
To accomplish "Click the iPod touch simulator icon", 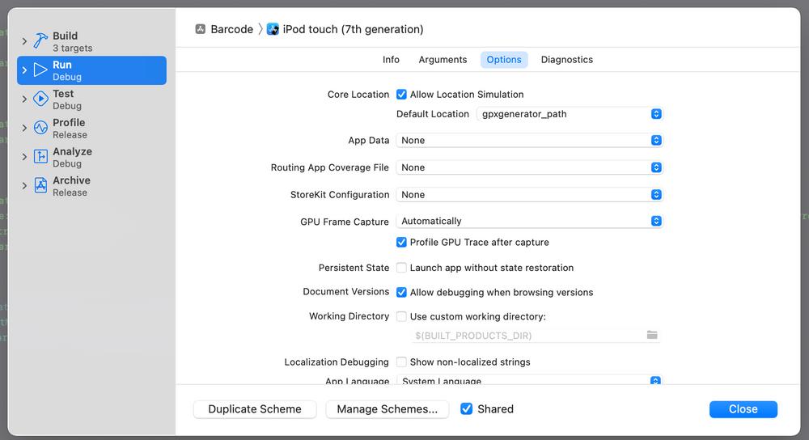I will pyautogui.click(x=273, y=29).
